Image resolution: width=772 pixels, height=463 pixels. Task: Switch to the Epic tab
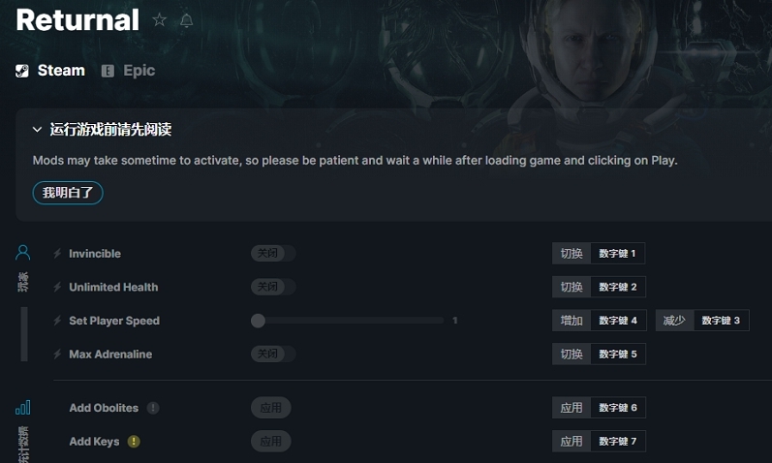coord(128,71)
